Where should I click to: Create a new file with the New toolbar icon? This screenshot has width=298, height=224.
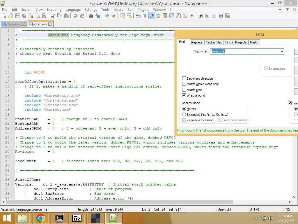[x=4, y=16]
